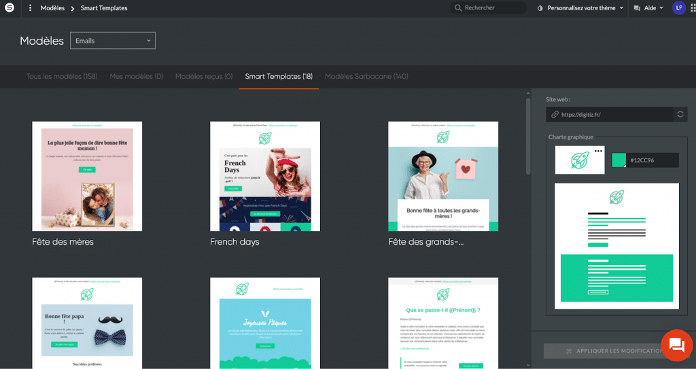Click the LF user avatar
696x369 pixels.
pos(678,8)
